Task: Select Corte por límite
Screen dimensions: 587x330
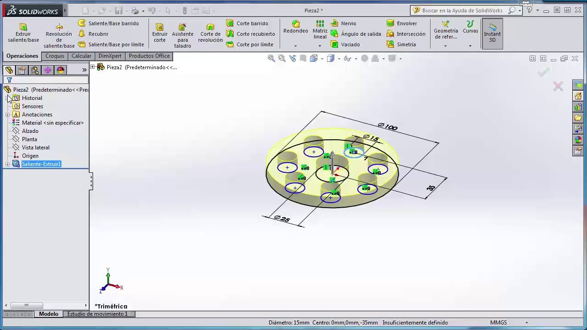Action: (249, 44)
